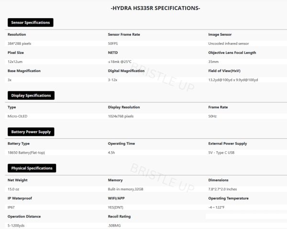287x229 pixels.
Task: Click the Field of View(HxV) label
Action: pos(227,71)
